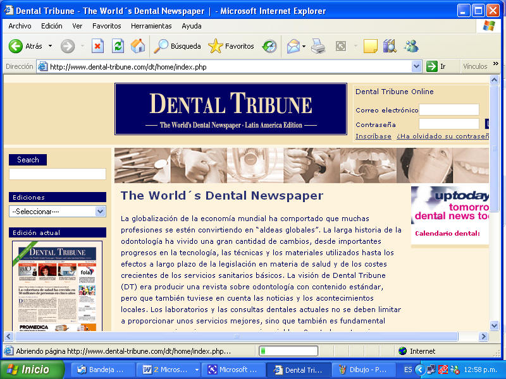This screenshot has height=379, width=506.
Task: Click the page icon in address bar
Action: click(42, 66)
